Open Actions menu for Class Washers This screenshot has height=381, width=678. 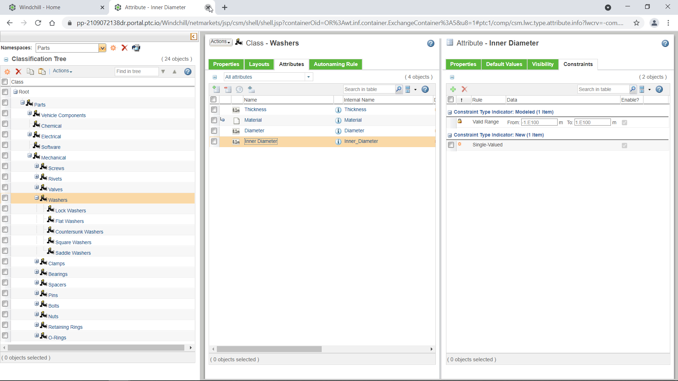221,42
